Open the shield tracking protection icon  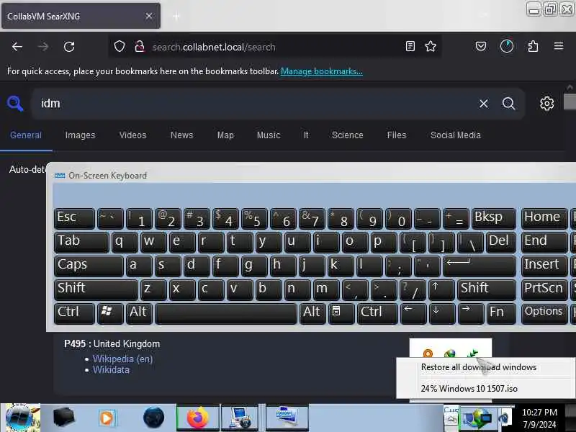coord(120,46)
